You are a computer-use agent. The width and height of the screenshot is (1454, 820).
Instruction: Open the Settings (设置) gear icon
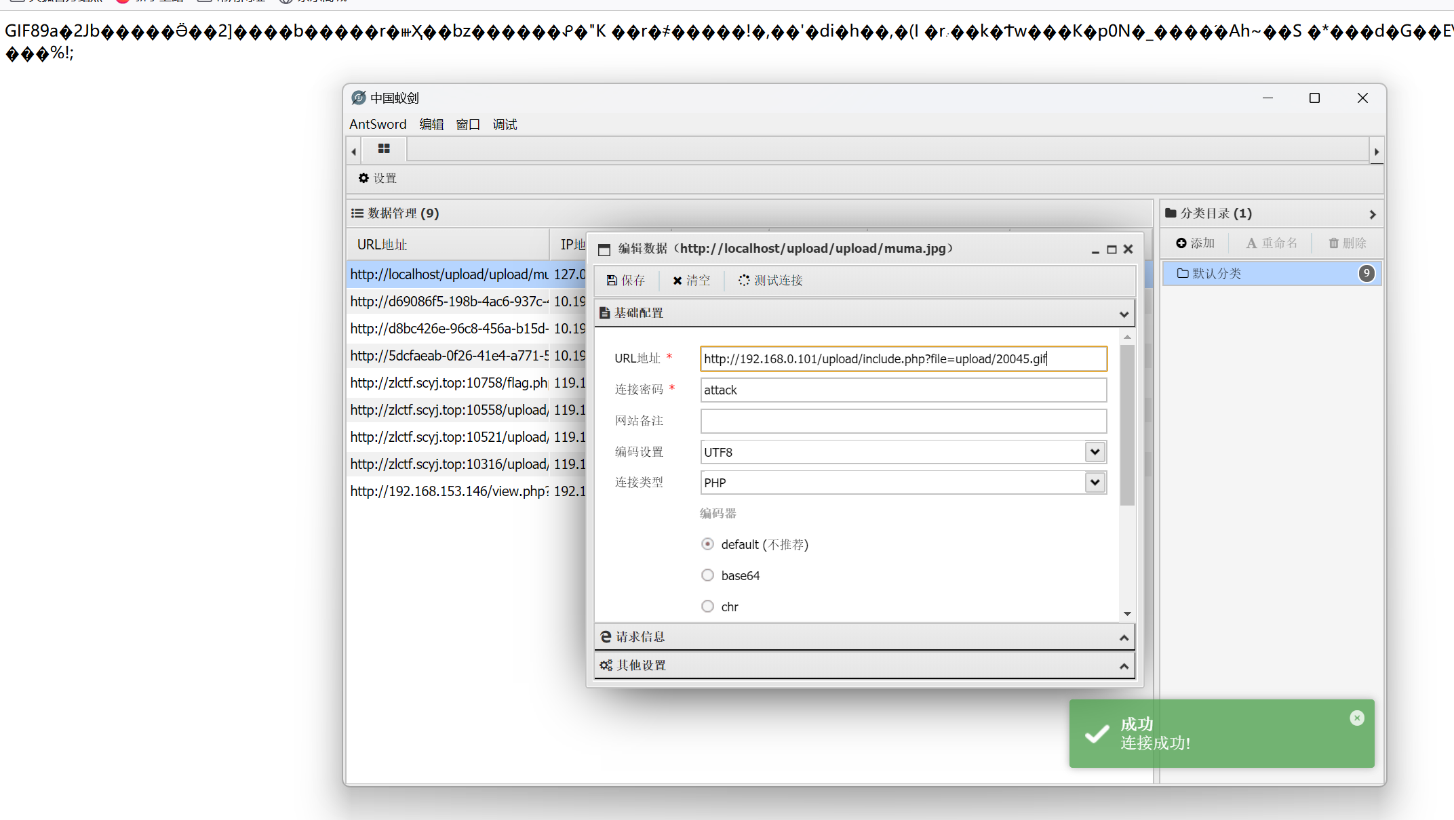363,178
